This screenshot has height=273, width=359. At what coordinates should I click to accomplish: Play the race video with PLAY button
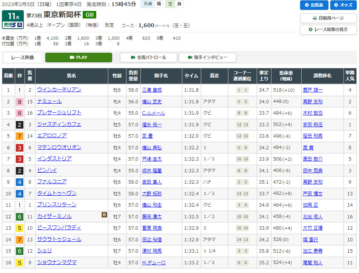coord(79,57)
